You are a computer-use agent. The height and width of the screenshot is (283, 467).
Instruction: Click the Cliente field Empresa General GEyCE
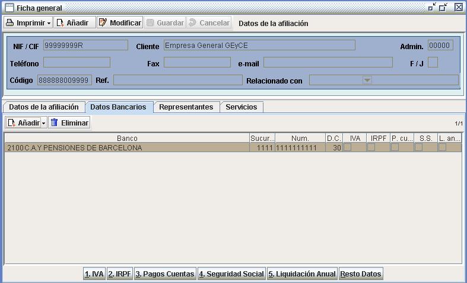point(259,46)
